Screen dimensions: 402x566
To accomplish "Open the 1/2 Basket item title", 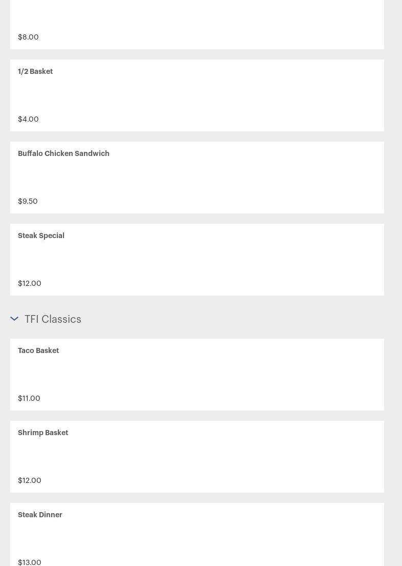I will coord(35,71).
